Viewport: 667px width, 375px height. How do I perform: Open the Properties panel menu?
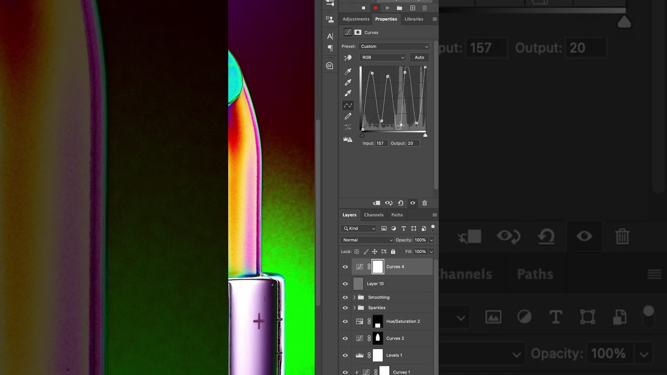[435, 19]
